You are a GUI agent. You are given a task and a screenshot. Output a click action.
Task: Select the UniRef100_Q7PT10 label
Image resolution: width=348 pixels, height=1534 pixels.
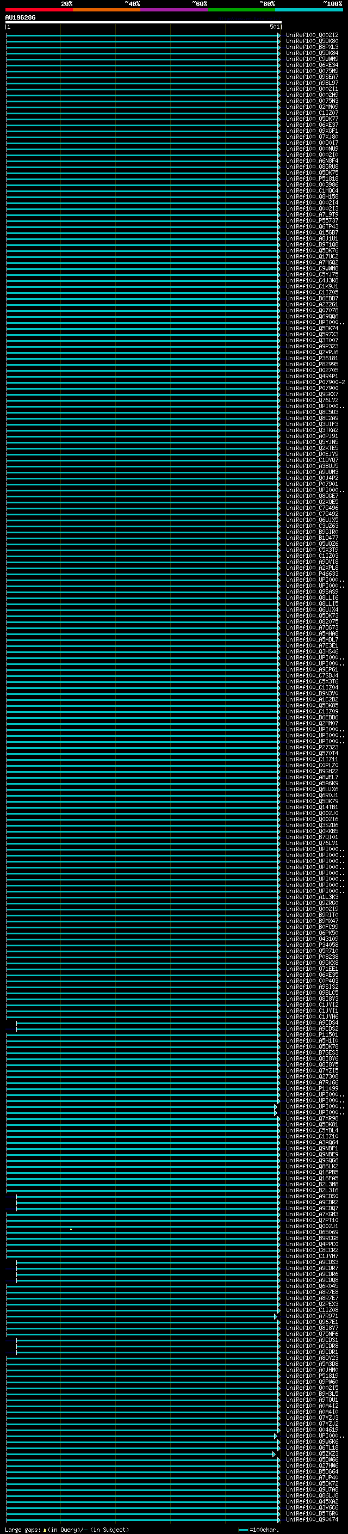click(312, 1220)
